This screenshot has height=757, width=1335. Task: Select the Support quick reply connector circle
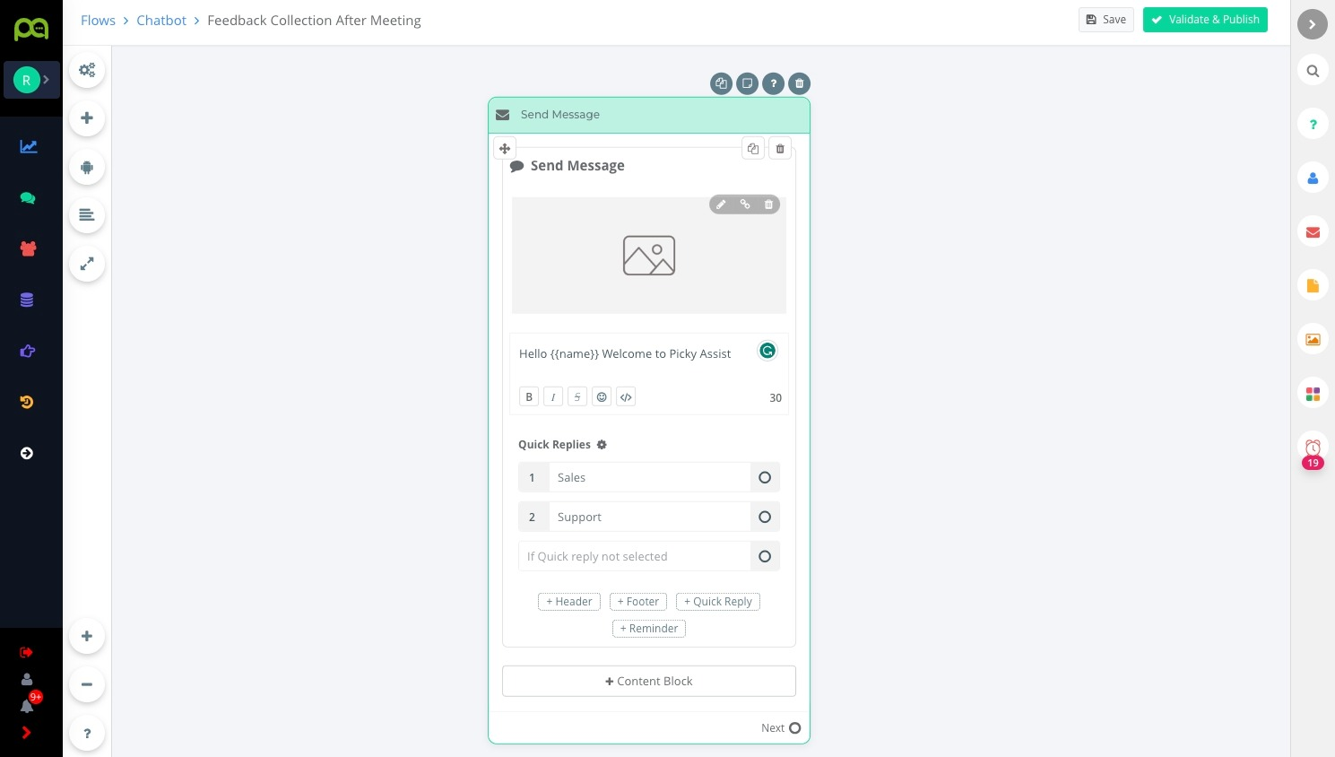pyautogui.click(x=765, y=517)
